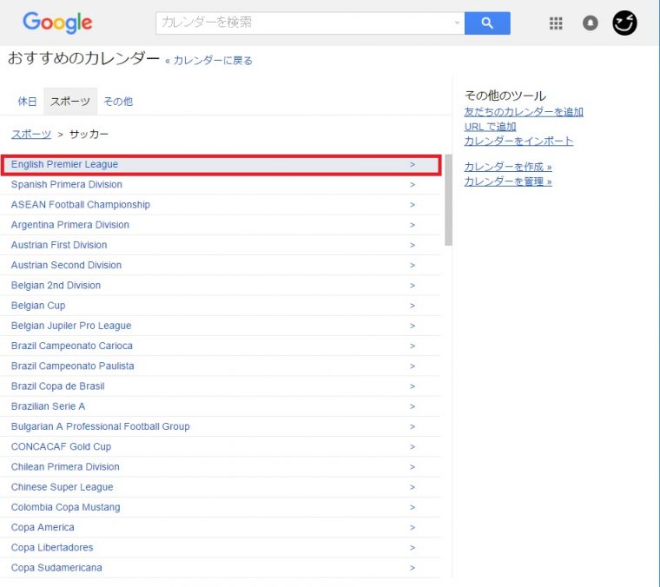
Task: Select Copa Libertadores
Action: (x=221, y=548)
